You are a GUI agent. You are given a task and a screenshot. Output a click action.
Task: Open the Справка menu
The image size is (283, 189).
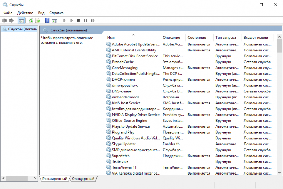pyautogui.click(x=56, y=13)
